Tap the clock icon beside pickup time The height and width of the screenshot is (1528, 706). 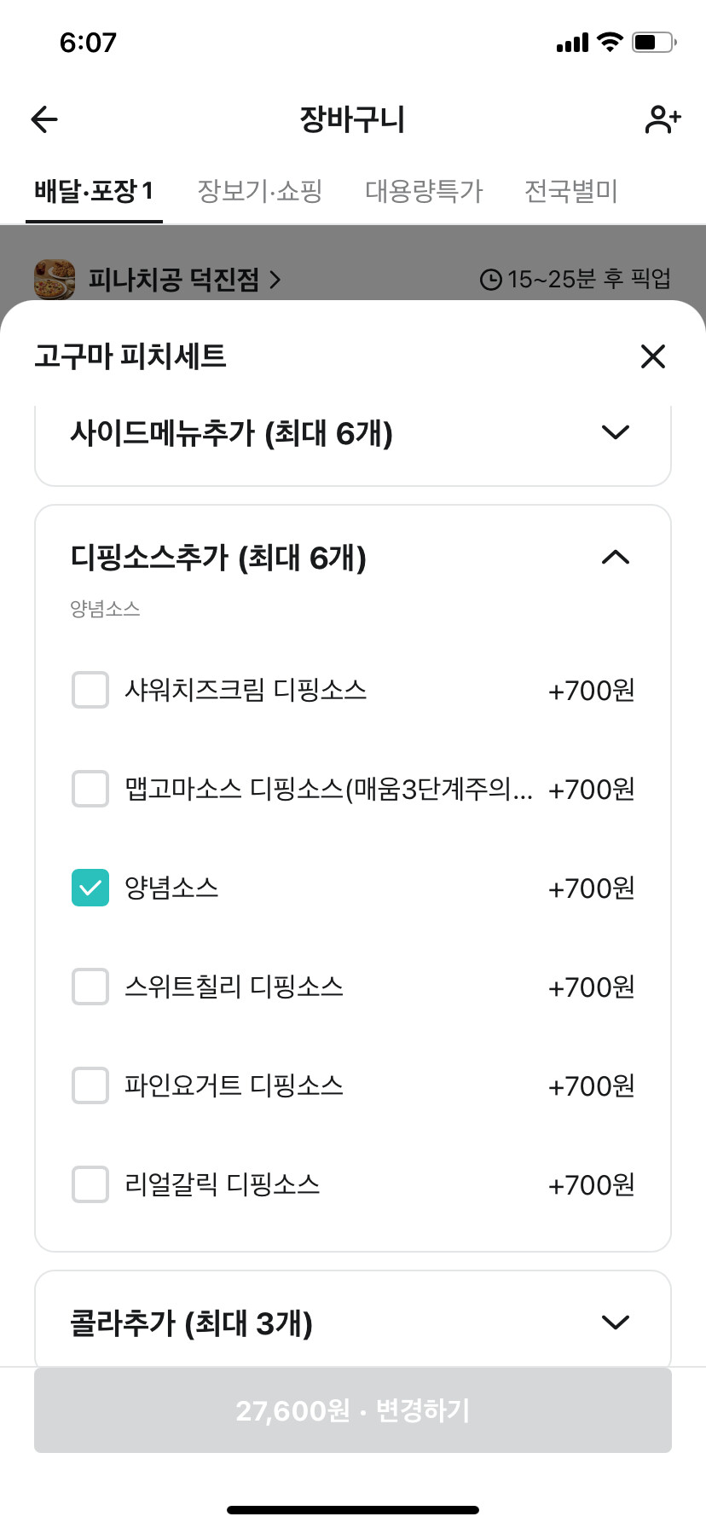pos(490,280)
